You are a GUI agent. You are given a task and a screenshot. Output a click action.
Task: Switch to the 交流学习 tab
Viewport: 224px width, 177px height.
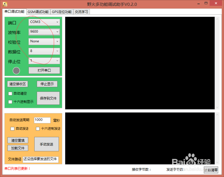pos(81,12)
